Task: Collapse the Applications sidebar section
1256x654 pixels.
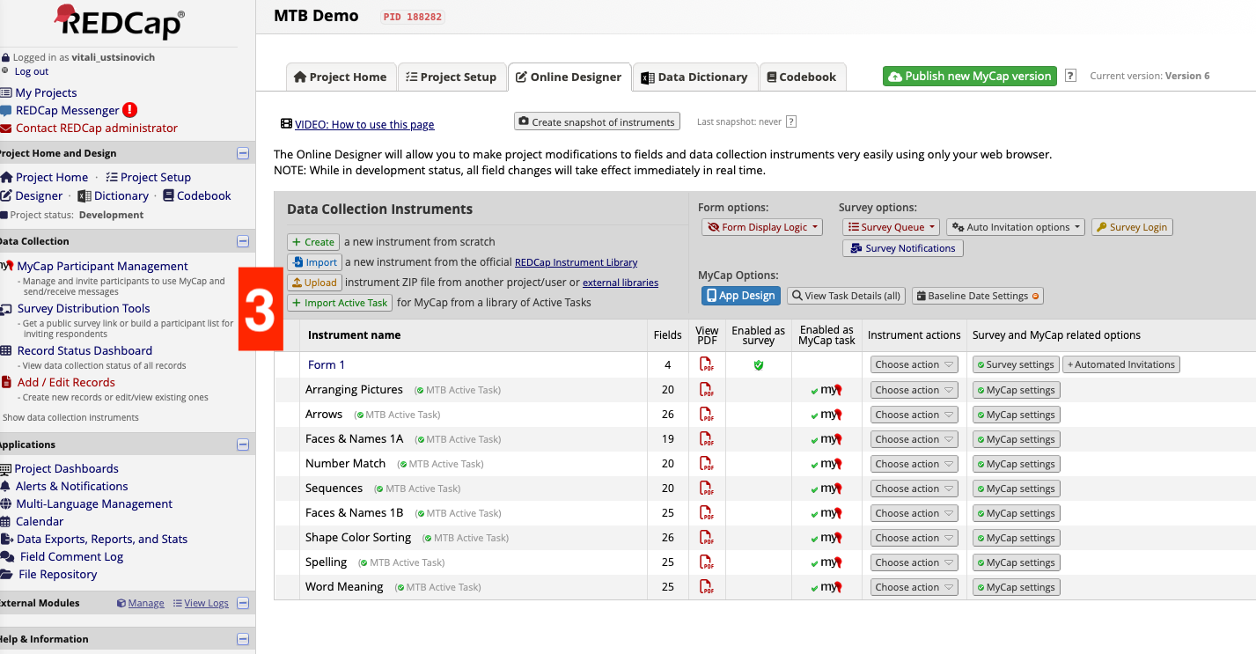Action: click(243, 445)
